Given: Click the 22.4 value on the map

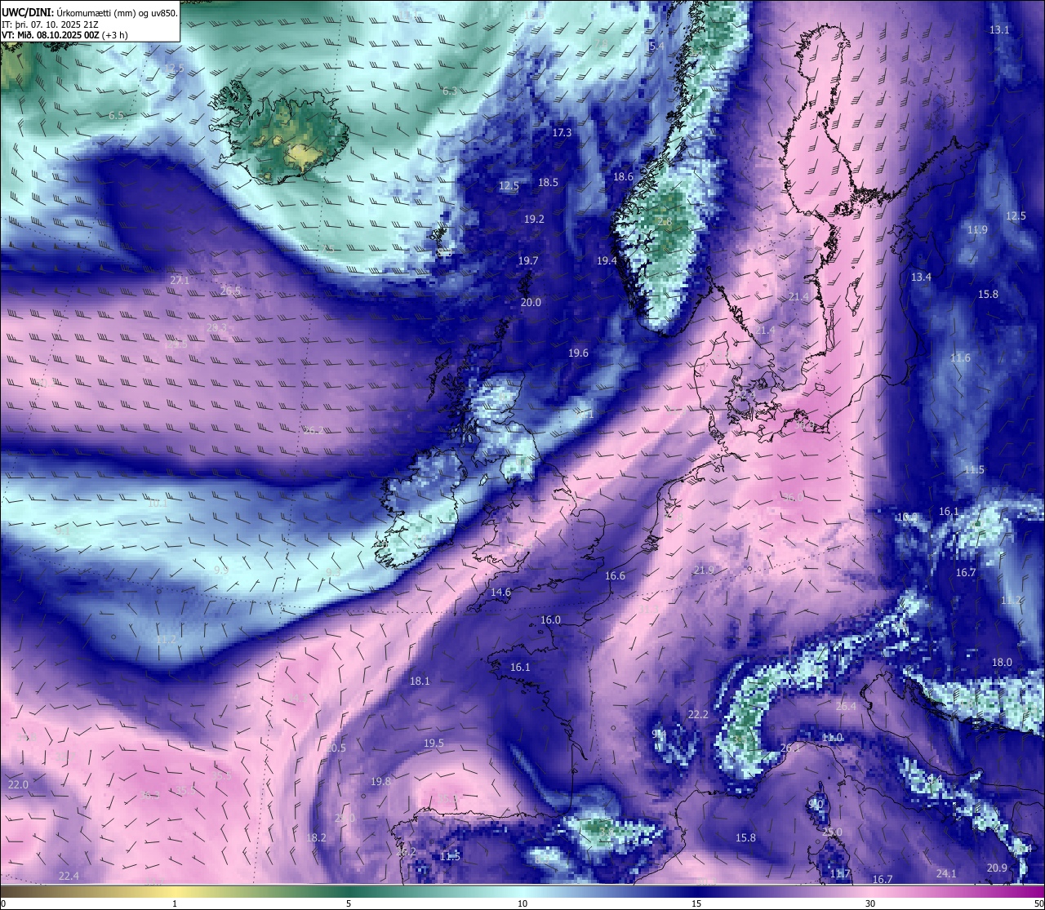Looking at the screenshot, I should 69,876.
